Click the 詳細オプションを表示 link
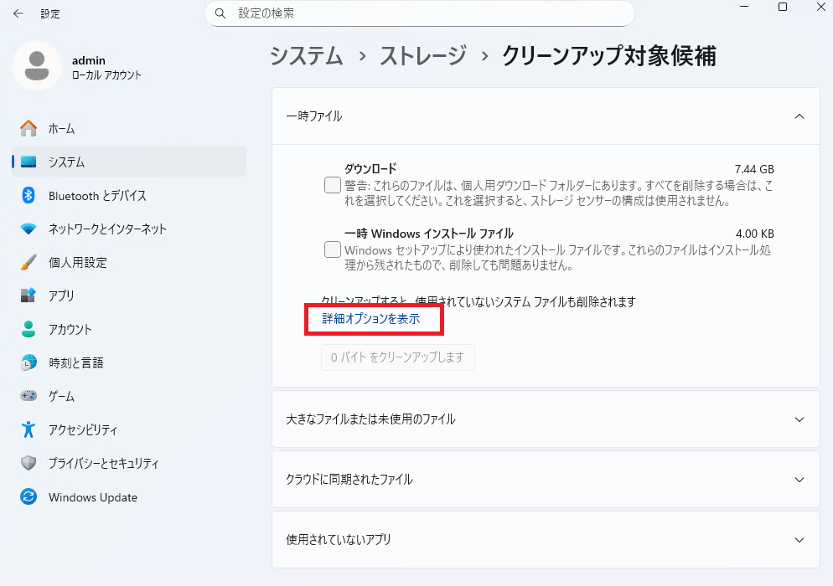Viewport: 833px width, 586px height. (x=371, y=318)
